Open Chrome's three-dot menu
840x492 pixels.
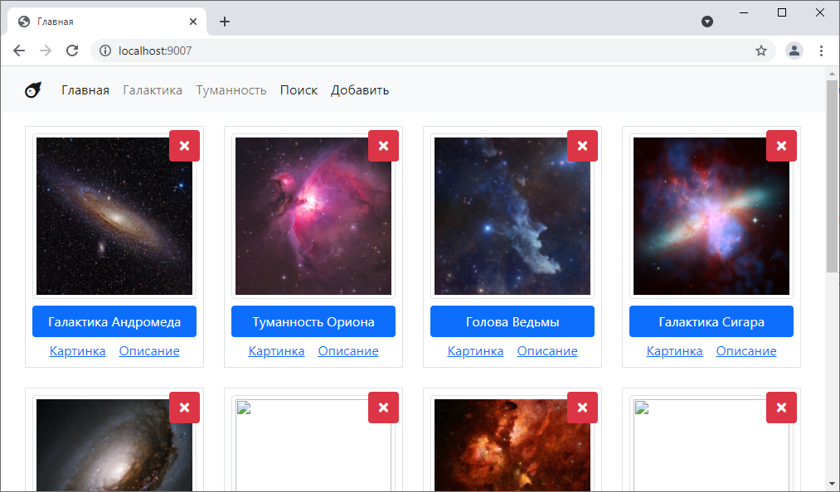point(821,51)
